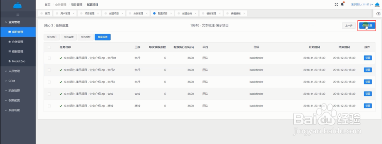Switch to the 模板管理 tab

211,14
